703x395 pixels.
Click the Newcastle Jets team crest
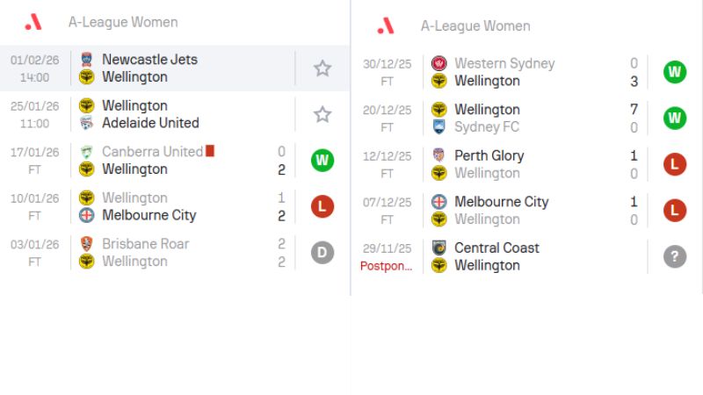pos(87,60)
